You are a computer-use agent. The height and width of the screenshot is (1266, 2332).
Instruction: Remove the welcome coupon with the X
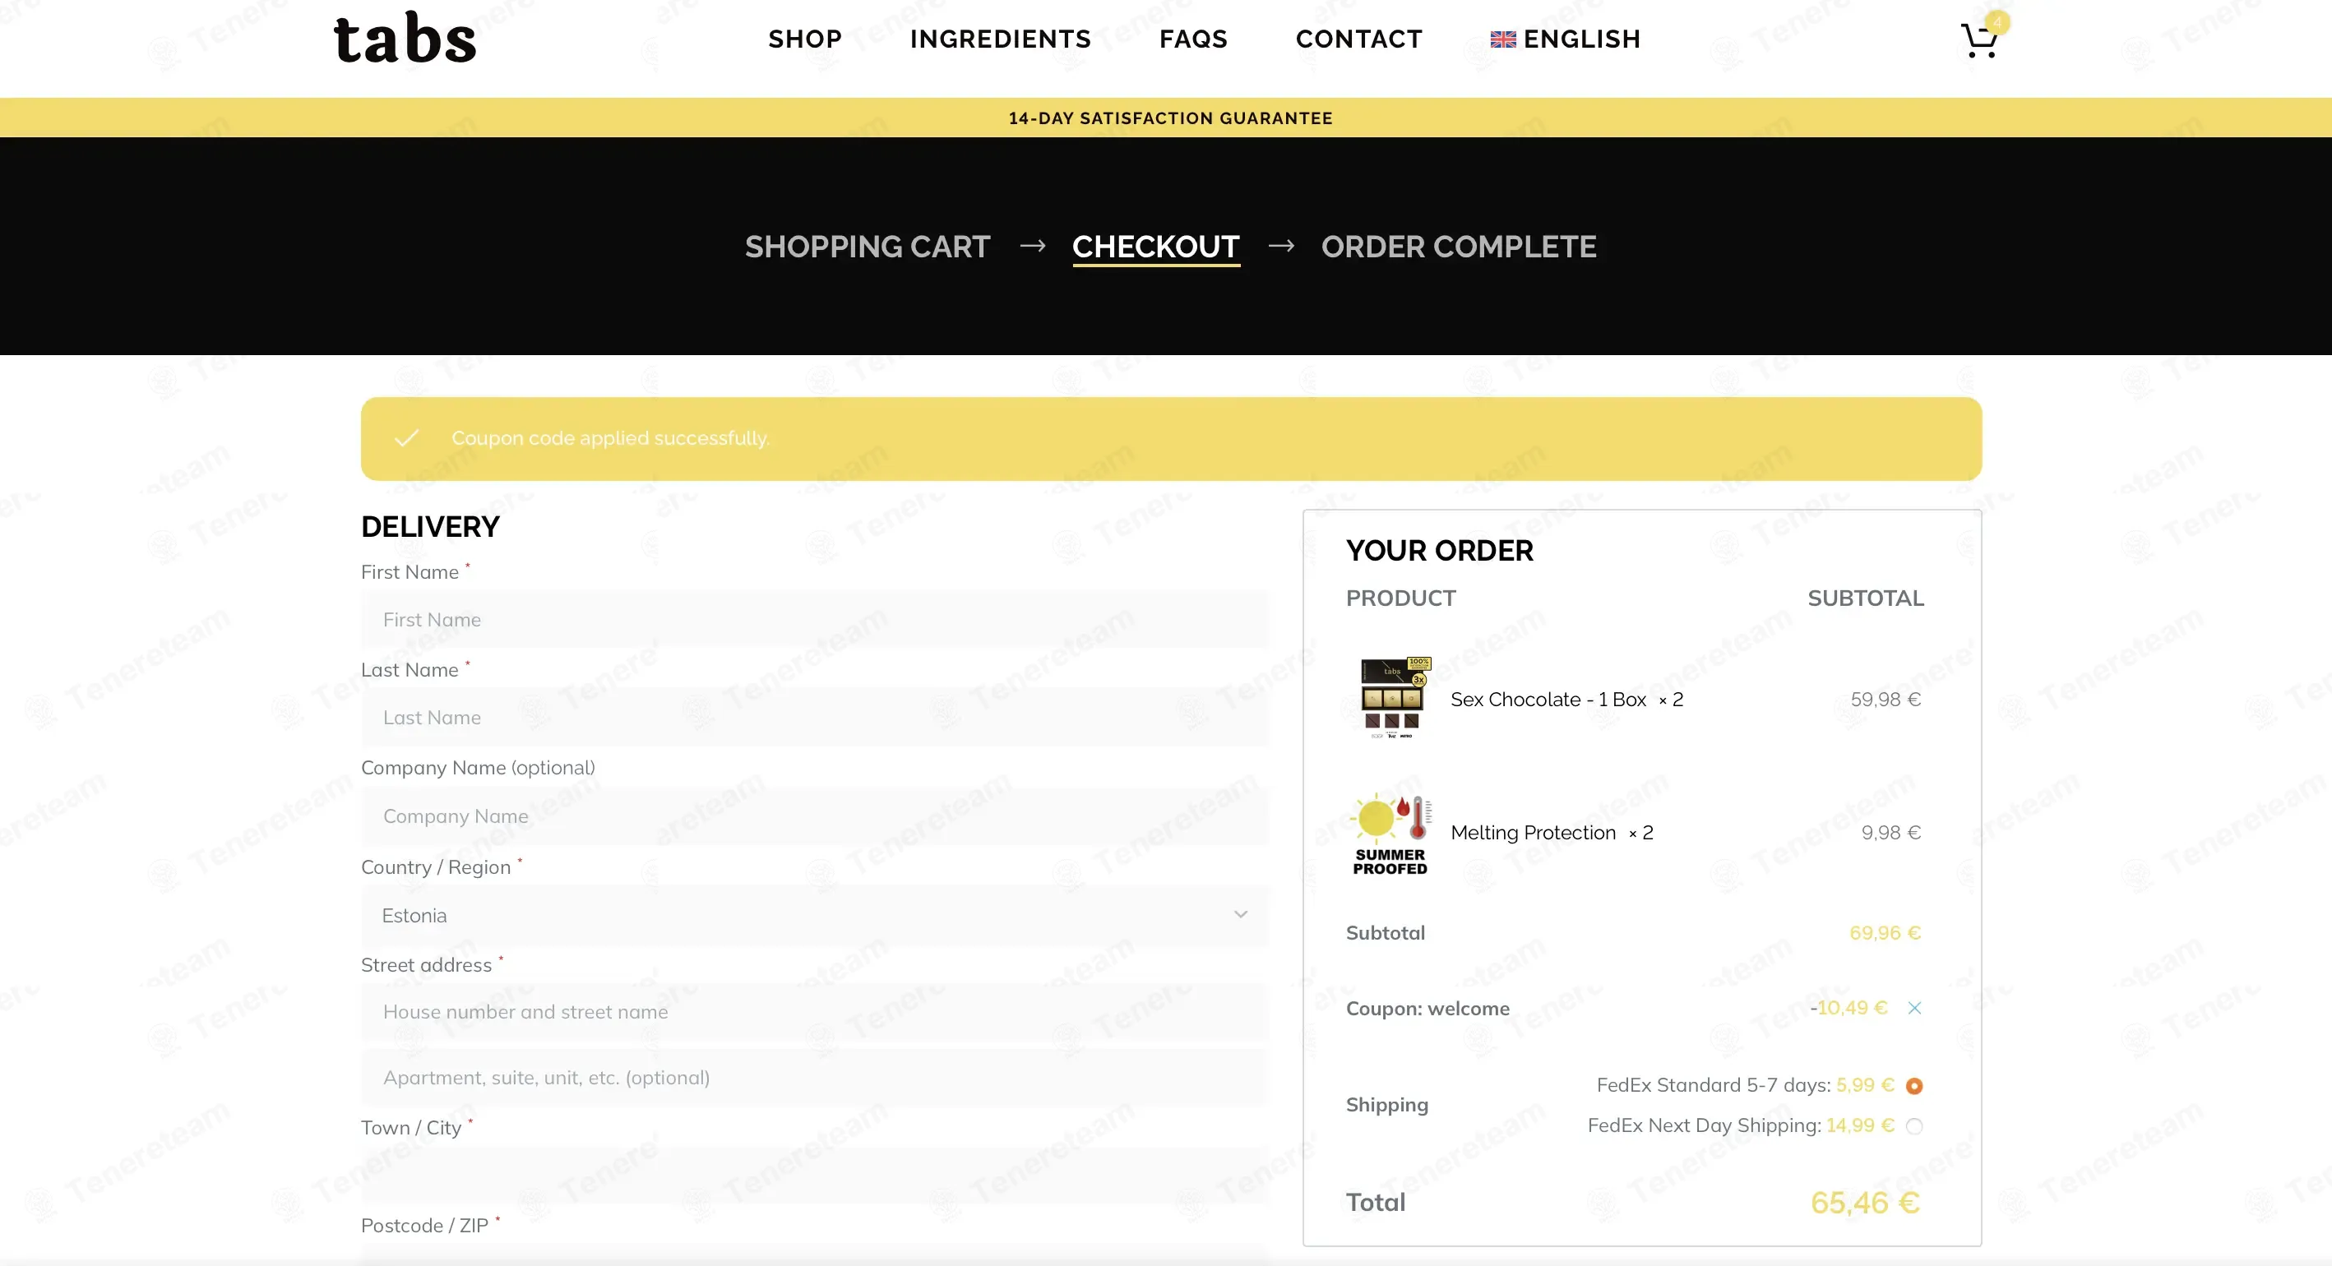click(1913, 1008)
